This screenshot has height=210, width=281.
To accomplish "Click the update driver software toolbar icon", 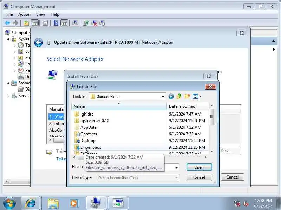I will [x=86, y=23].
